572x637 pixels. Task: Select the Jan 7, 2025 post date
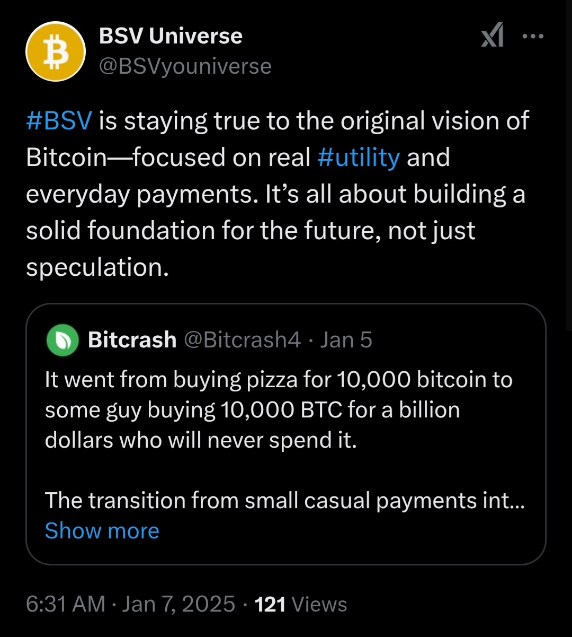178,604
